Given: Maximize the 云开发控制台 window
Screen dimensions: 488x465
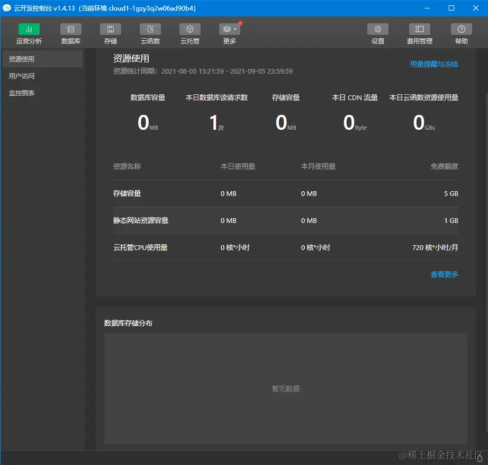Looking at the screenshot, I should [451, 8].
